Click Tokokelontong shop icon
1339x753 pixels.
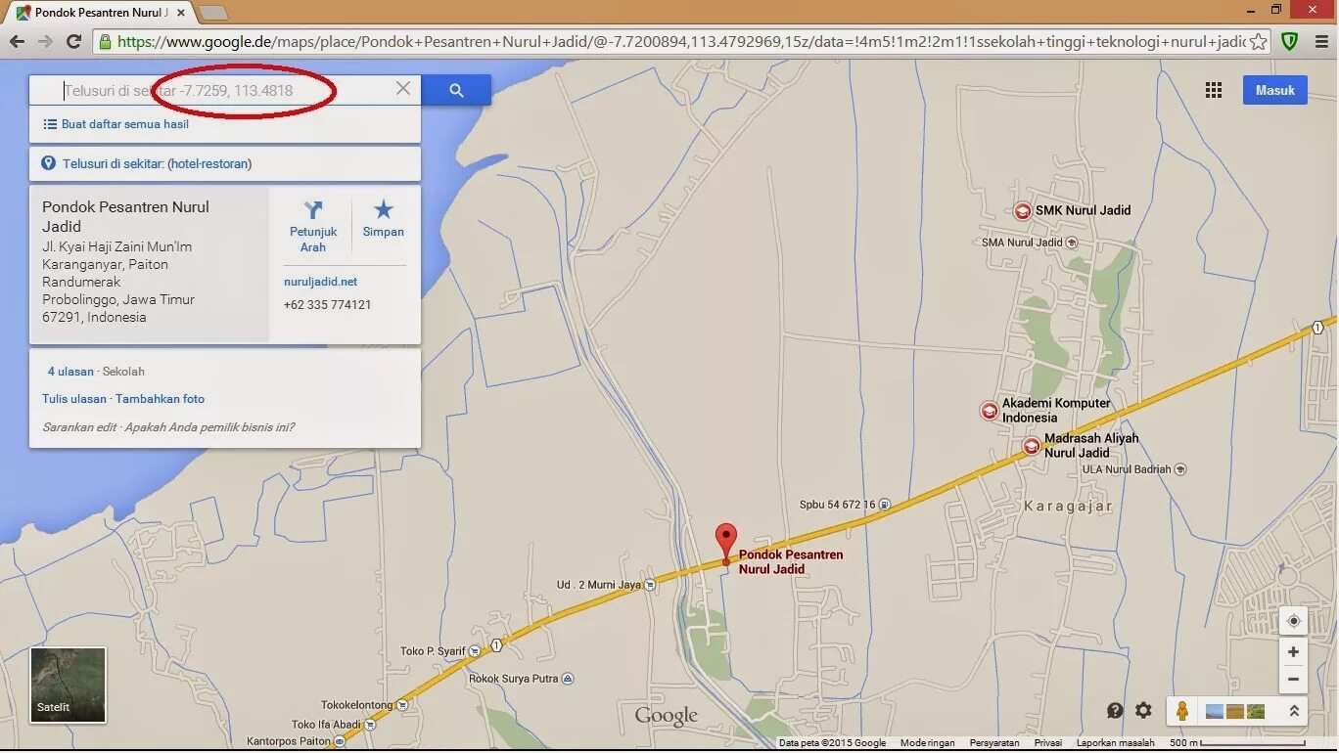401,705
